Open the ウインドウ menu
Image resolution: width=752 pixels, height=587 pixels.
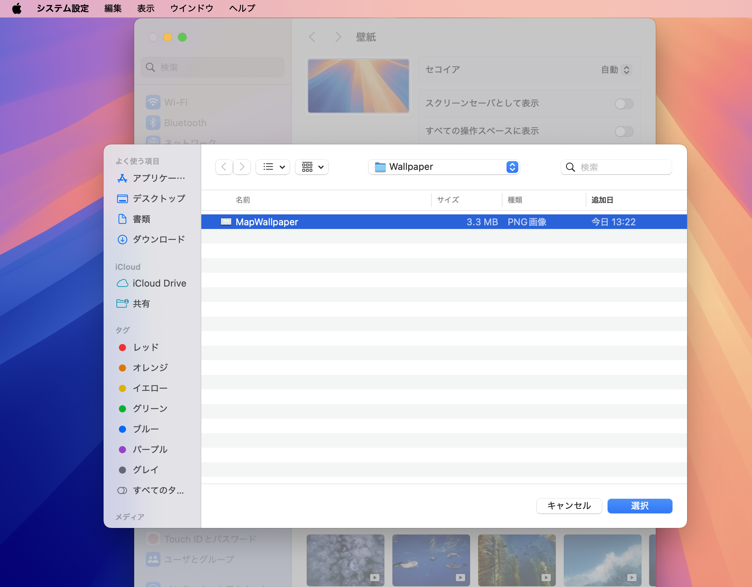[x=191, y=8]
